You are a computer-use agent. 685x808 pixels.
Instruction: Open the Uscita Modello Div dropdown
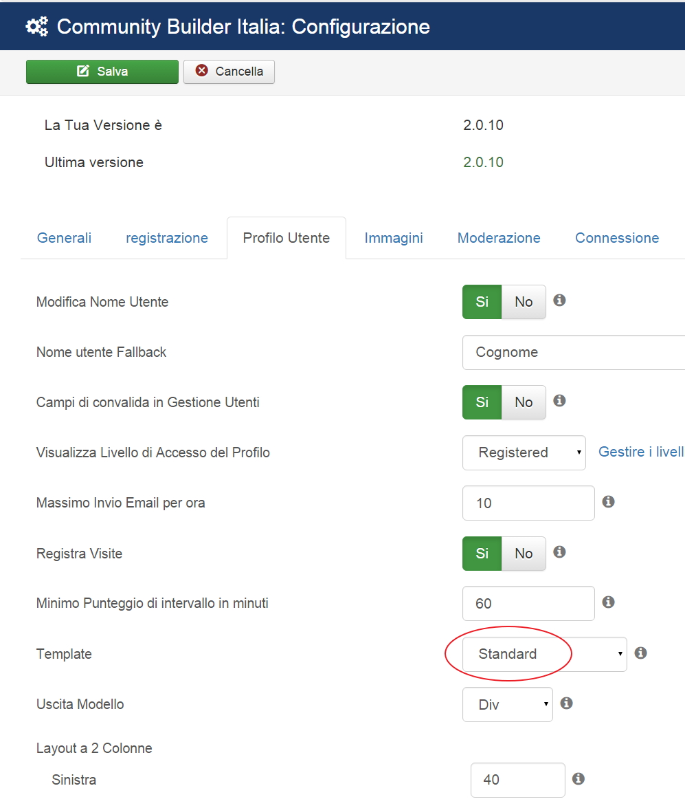click(507, 704)
